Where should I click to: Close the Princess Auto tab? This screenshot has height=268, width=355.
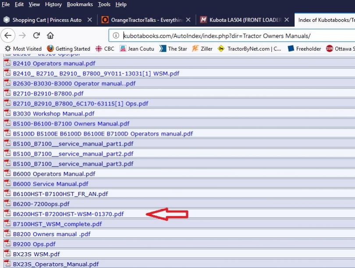tap(90, 20)
